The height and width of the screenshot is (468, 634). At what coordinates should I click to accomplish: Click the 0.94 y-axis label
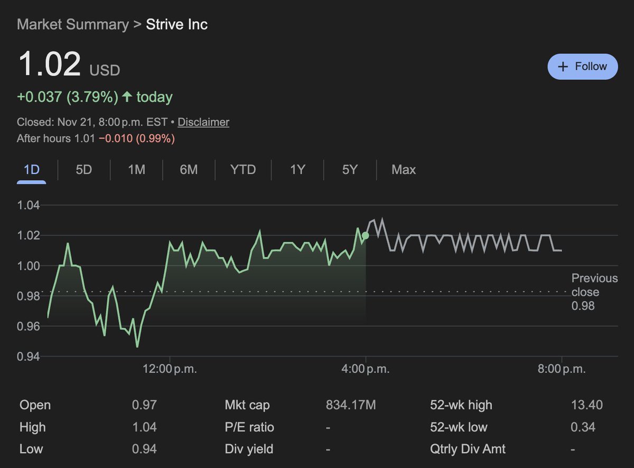pos(30,357)
